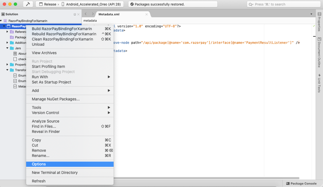Expand the Properties folder in tree

pos(7,65)
